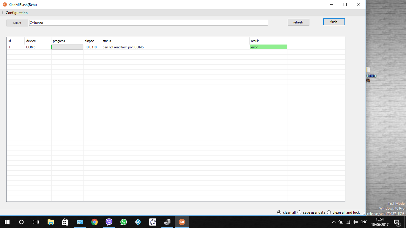Select the 'clean all and lock' radio option

coord(329,213)
